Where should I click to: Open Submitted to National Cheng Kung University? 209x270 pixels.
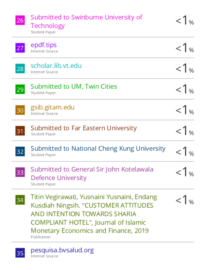pos(98,149)
